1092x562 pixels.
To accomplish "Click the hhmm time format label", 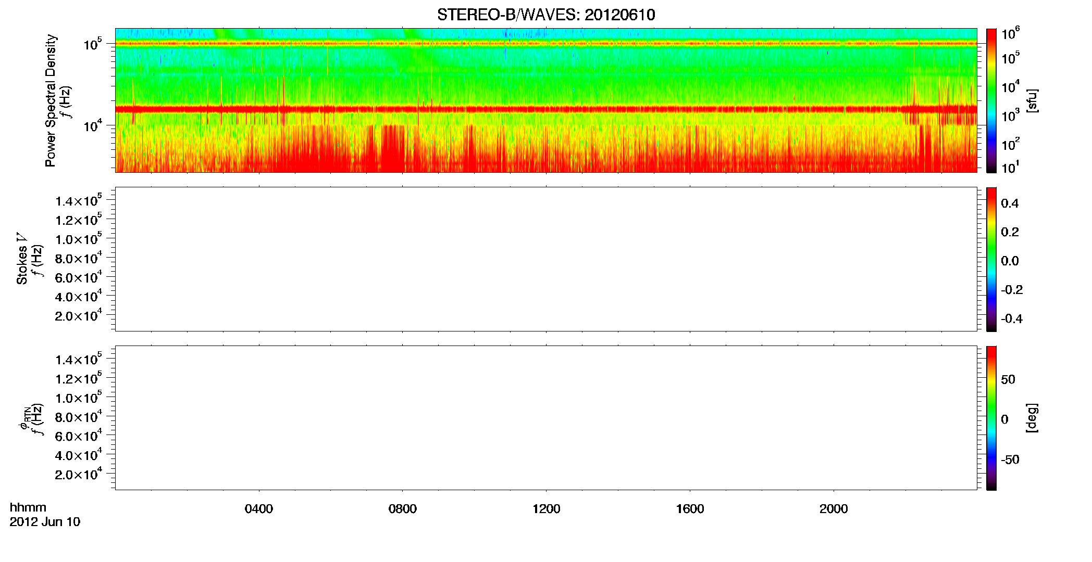I will (x=28, y=508).
